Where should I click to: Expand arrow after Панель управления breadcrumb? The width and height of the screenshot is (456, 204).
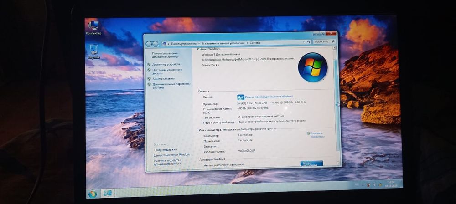click(x=199, y=43)
